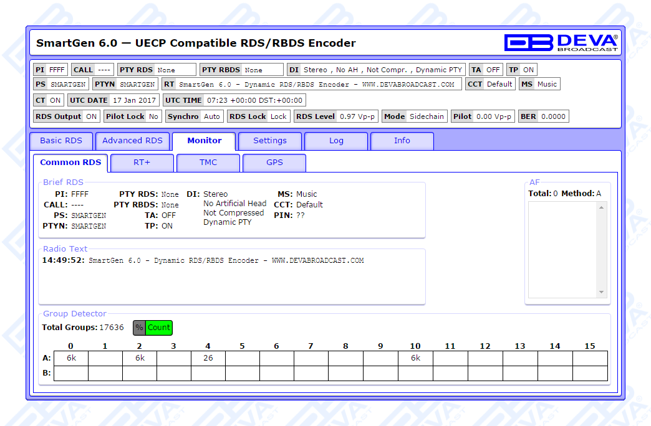This screenshot has width=651, height=426.
Task: Open the GPS sub-tab
Action: [x=274, y=163]
